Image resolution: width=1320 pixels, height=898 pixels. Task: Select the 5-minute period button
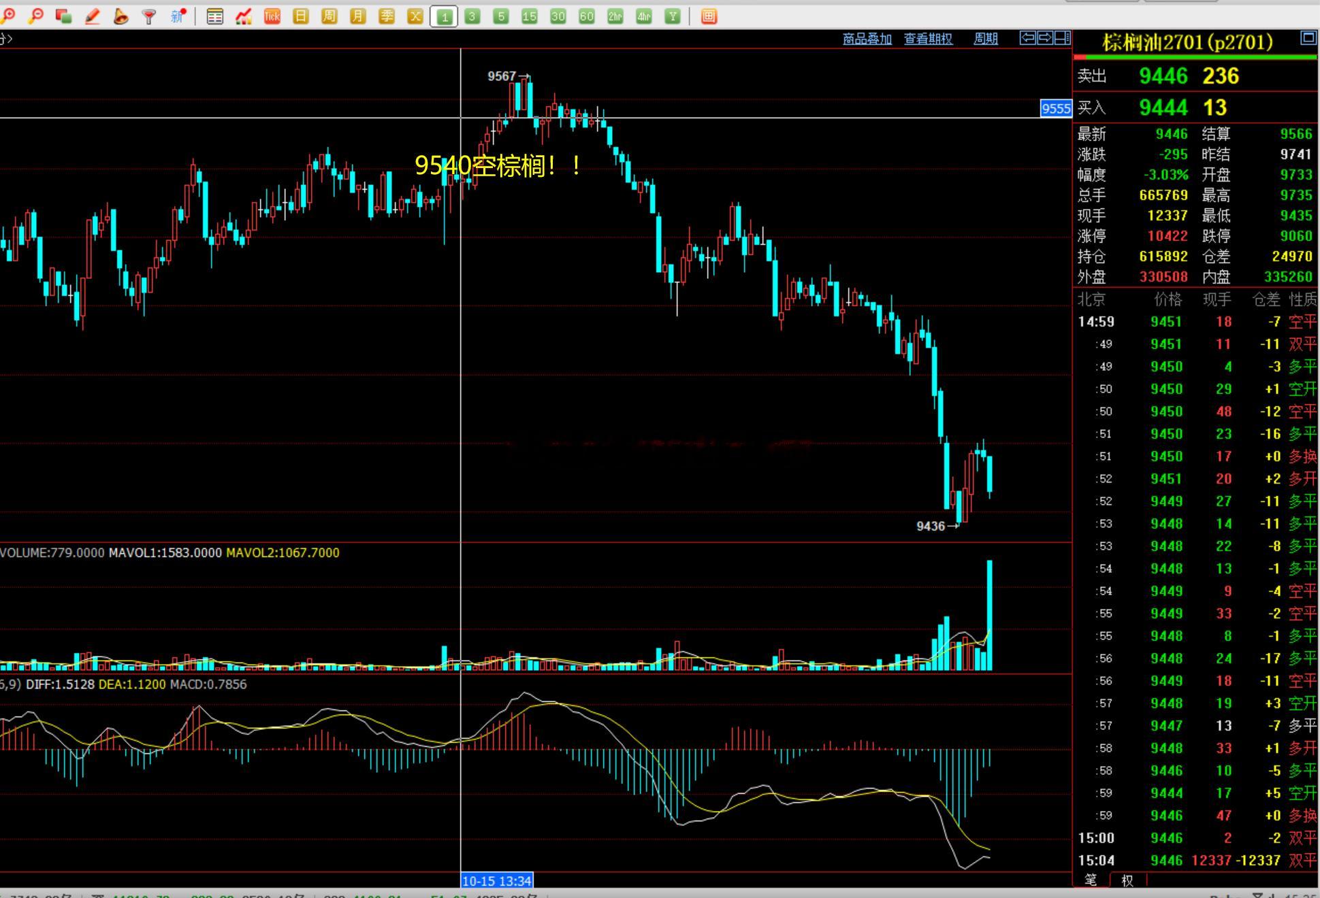501,16
